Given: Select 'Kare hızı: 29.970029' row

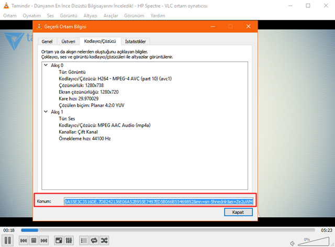Looking at the screenshot, I should 79,98.
